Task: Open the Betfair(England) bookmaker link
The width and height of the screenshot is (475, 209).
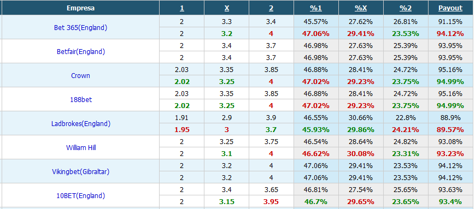Action: click(x=81, y=51)
